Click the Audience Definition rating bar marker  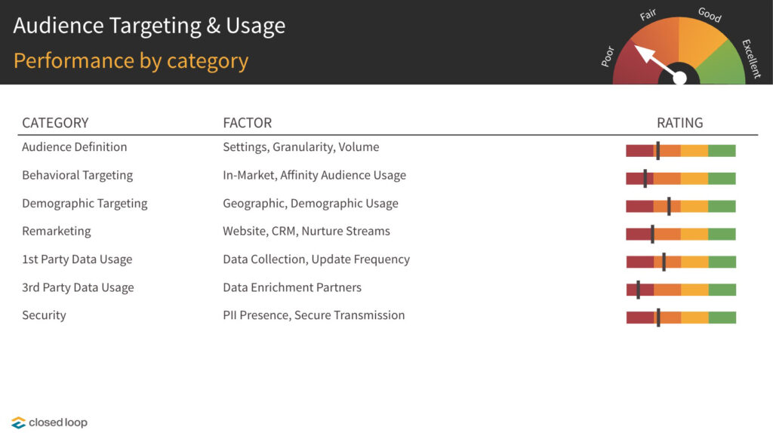658,150
